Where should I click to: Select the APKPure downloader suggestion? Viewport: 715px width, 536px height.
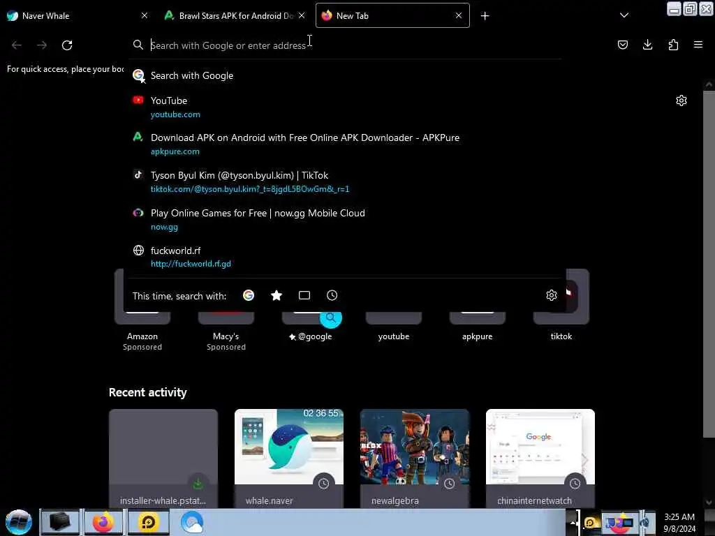click(344, 144)
